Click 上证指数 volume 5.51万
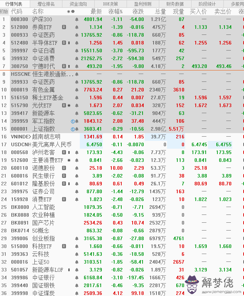244x296 pixels. coord(176,129)
